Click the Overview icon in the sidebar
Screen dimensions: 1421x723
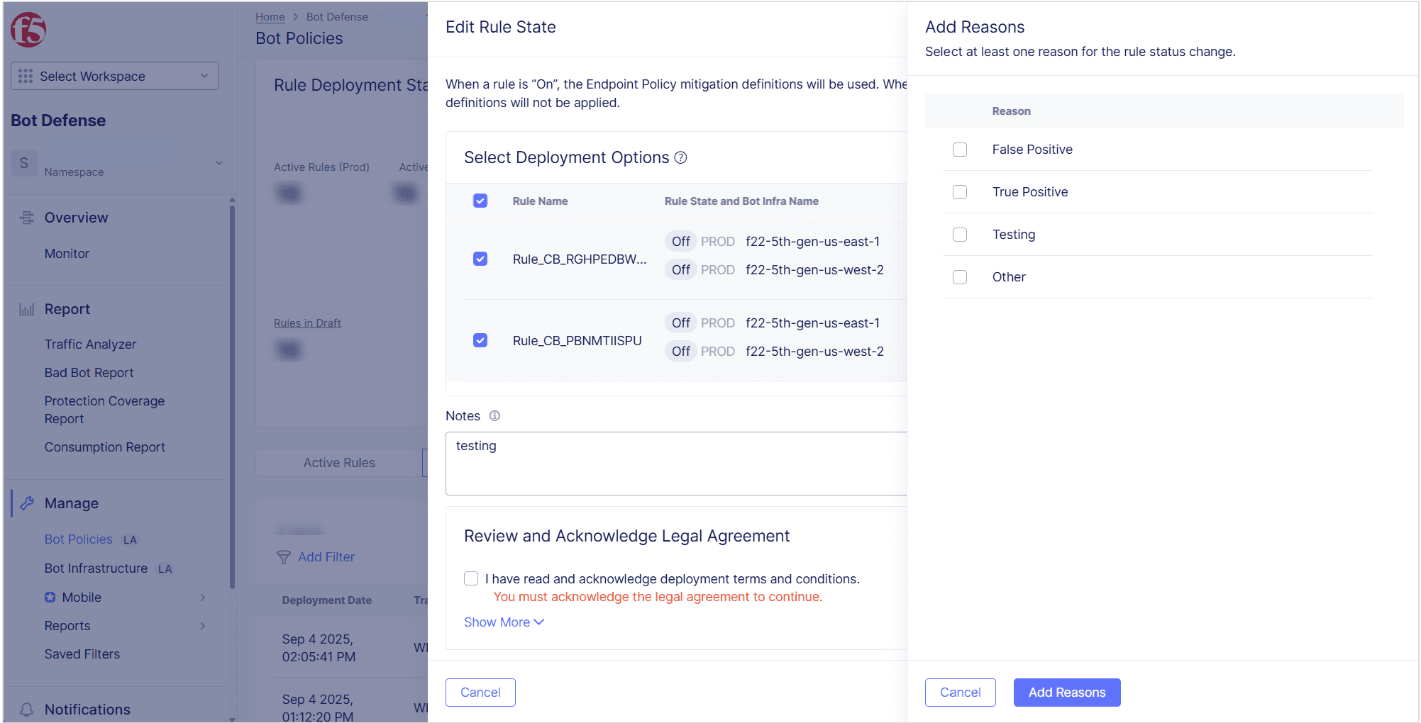[x=27, y=218]
